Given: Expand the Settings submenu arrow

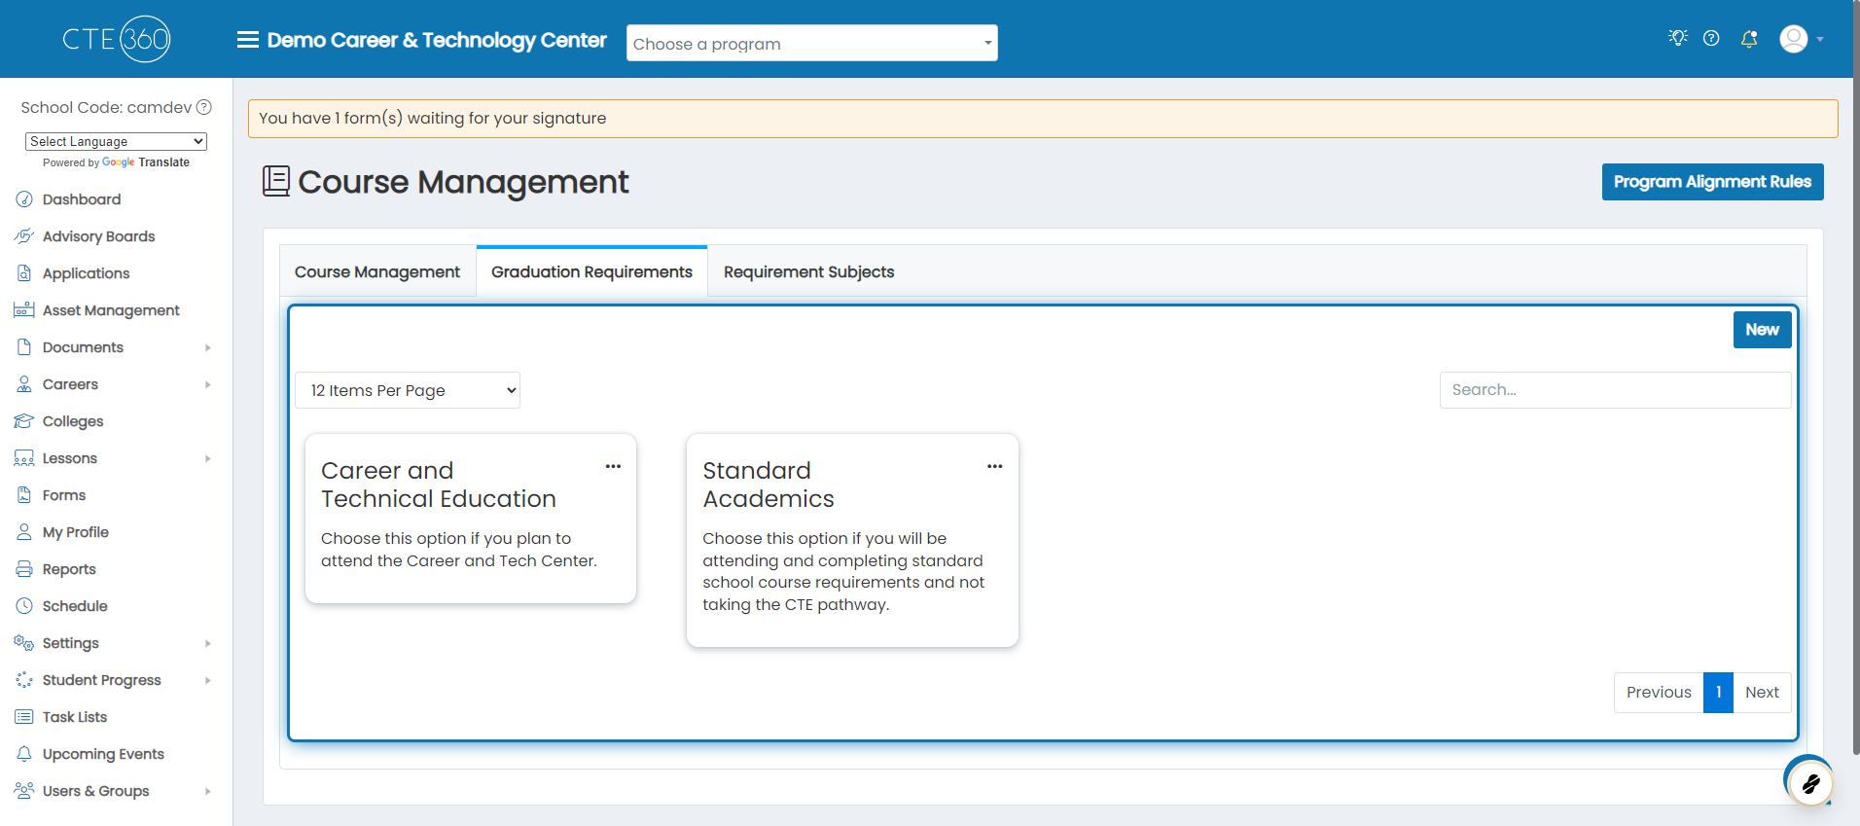Looking at the screenshot, I should pyautogui.click(x=207, y=643).
